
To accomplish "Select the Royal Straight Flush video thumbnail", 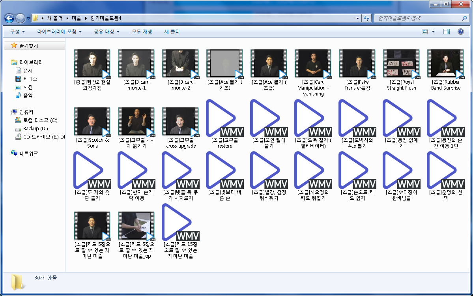I will (401, 64).
